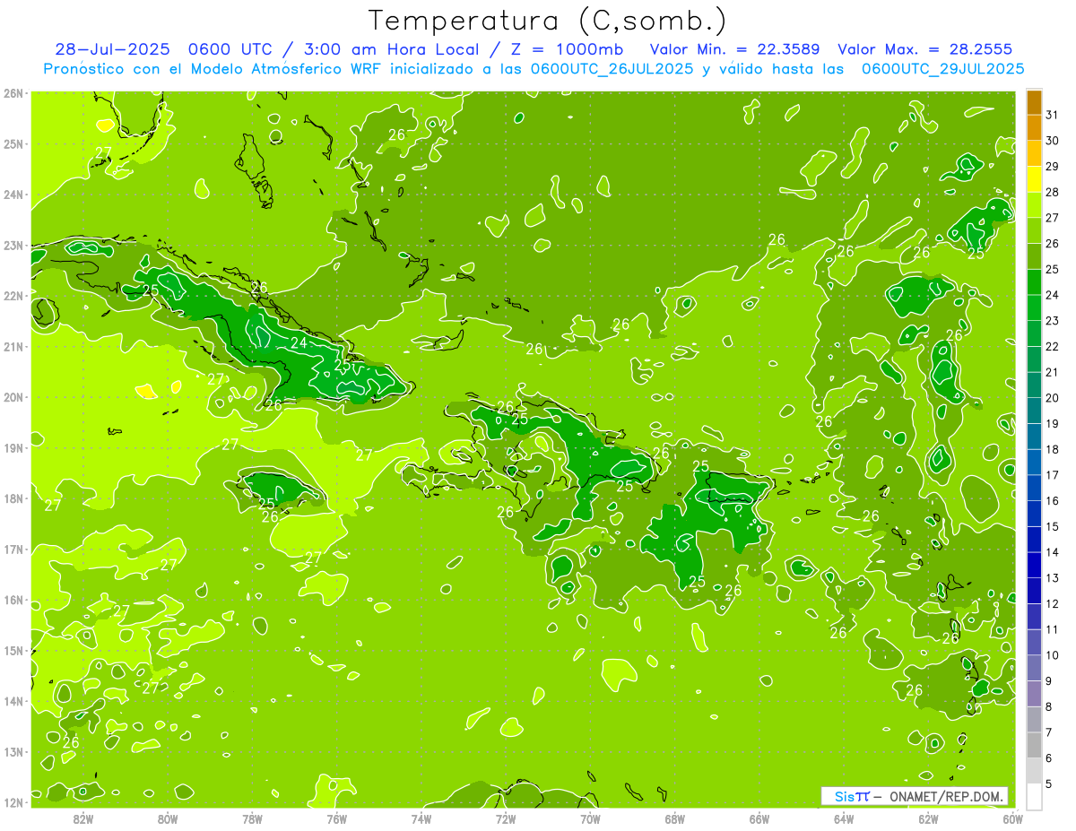Click the legend label '10'

pos(1052,655)
